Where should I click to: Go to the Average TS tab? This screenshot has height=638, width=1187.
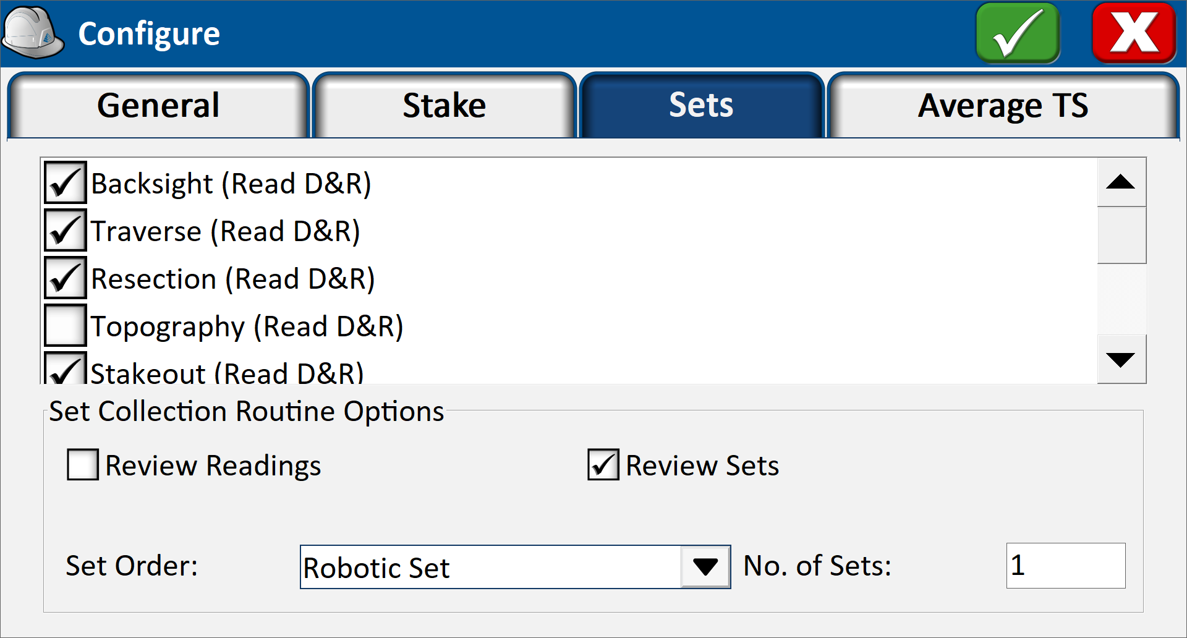[1003, 105]
